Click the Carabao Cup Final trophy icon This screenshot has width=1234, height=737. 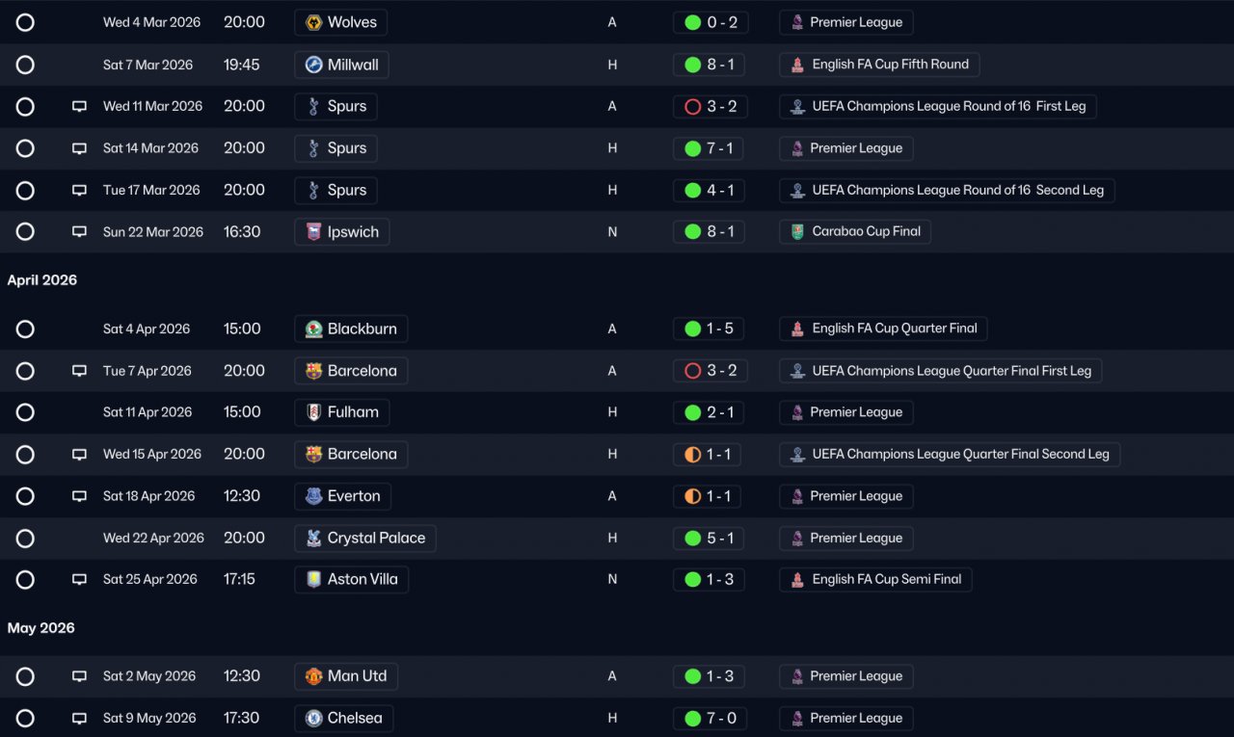797,231
